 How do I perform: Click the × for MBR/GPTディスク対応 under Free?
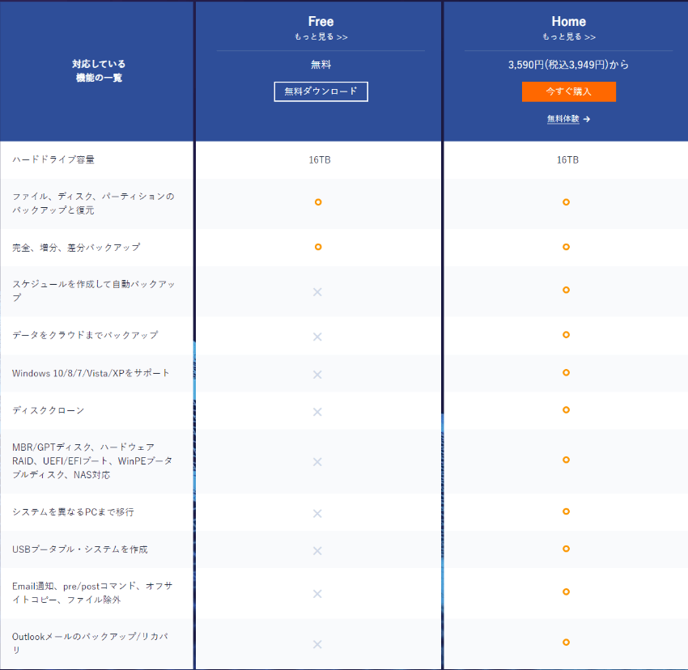[317, 461]
